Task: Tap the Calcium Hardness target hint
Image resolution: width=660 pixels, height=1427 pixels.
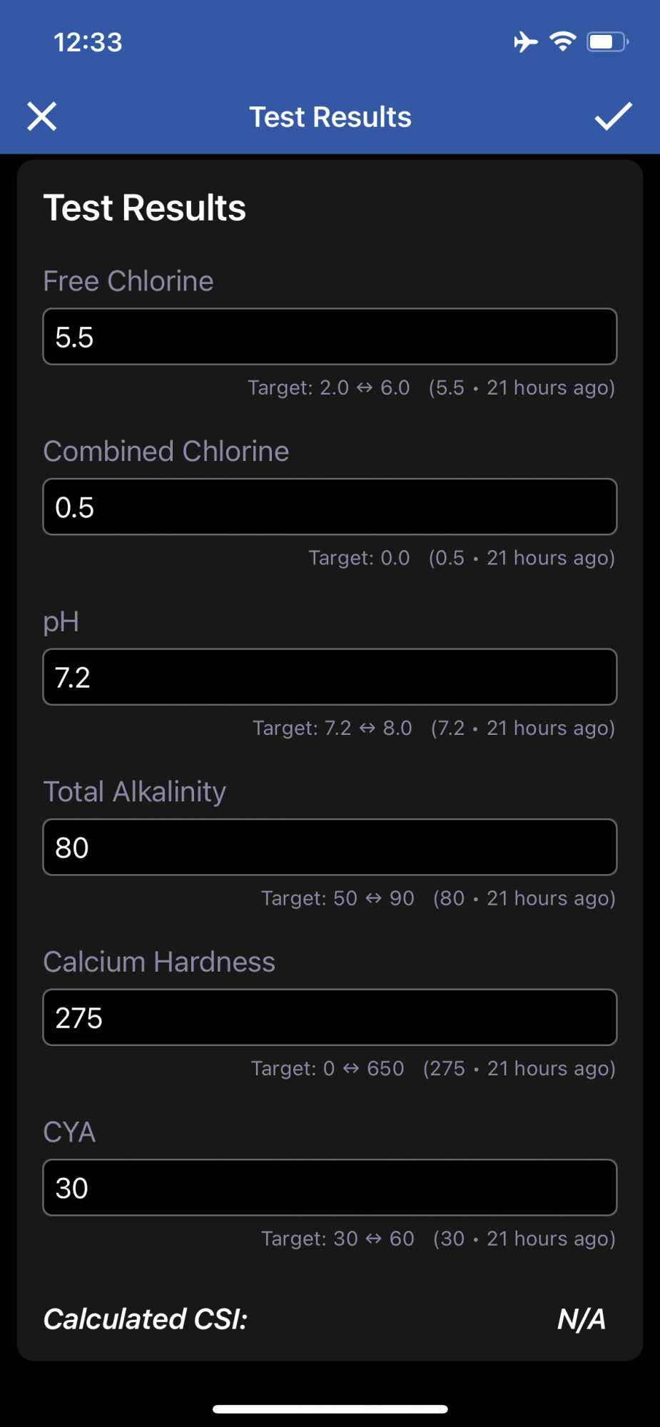Action: point(328,1068)
